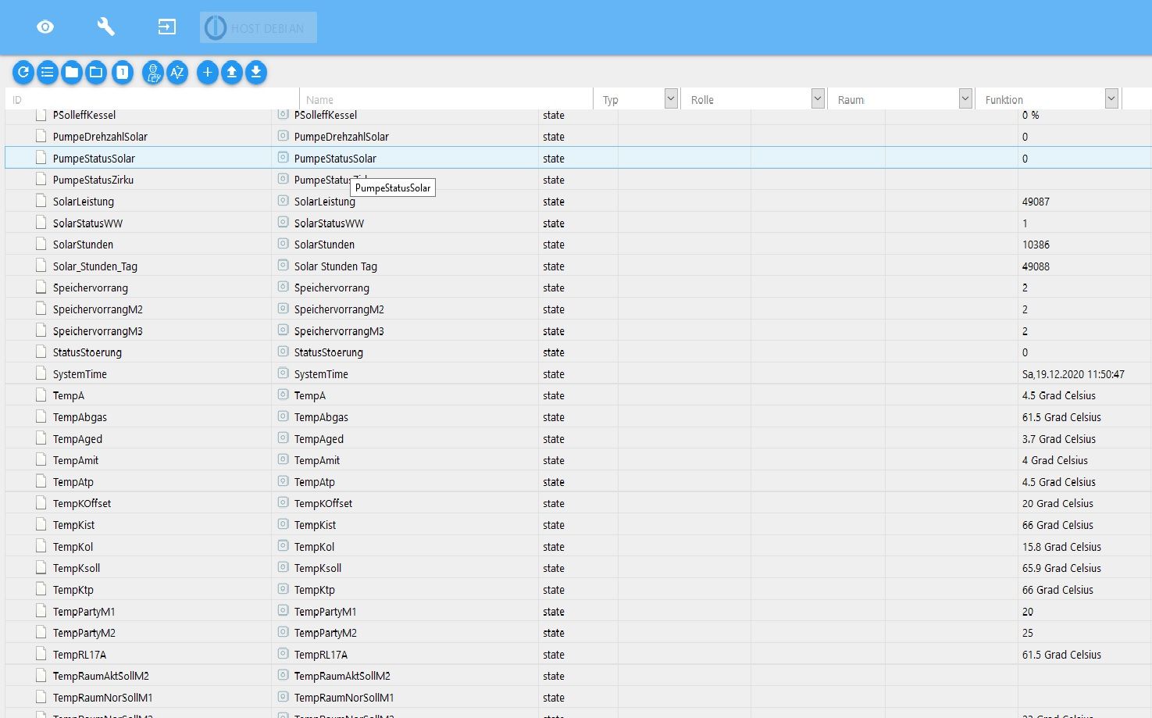Click the file icon beside PSolleffKessel ID
This screenshot has height=718, width=1152.
point(41,115)
